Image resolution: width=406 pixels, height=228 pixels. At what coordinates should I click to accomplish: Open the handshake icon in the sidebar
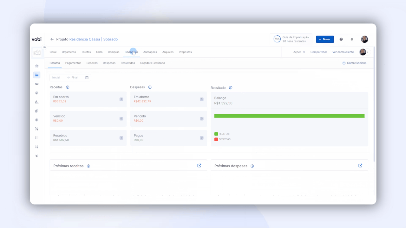[37, 84]
